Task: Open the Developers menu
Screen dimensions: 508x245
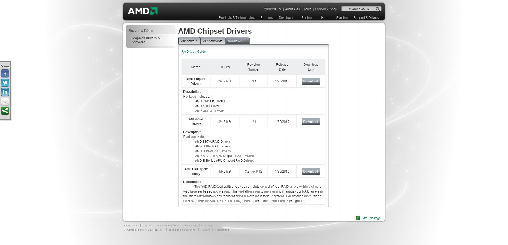Action: [287, 18]
